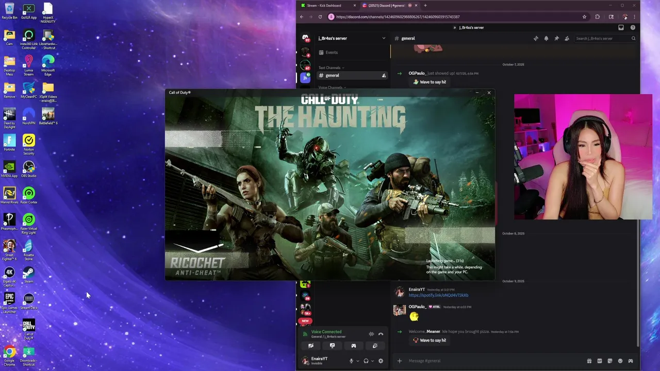Open Chrome extensions puzzle icon
The width and height of the screenshot is (660, 371).
pyautogui.click(x=598, y=16)
